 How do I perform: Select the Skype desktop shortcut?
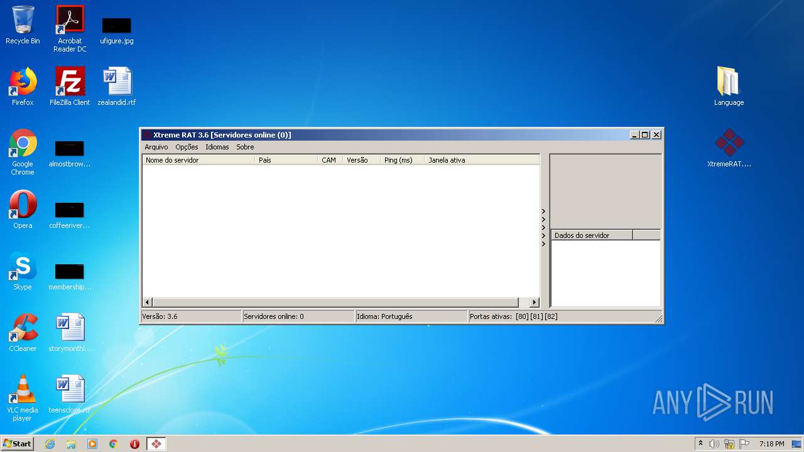(23, 271)
